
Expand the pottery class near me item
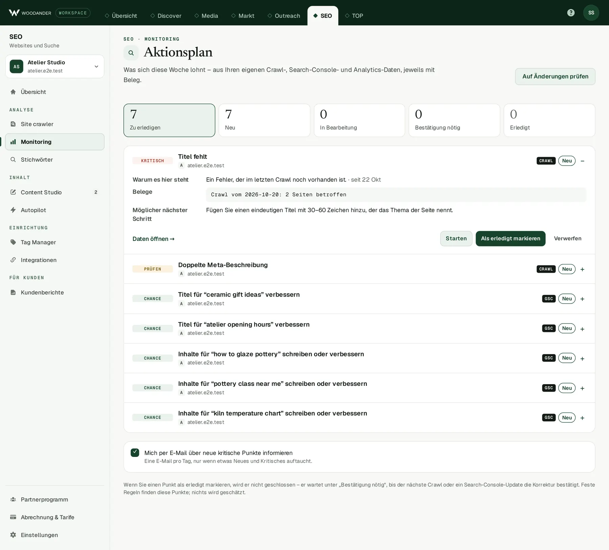point(582,388)
